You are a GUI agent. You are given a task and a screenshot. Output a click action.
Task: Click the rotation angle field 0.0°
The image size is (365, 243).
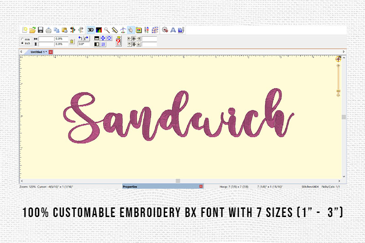coord(83,44)
